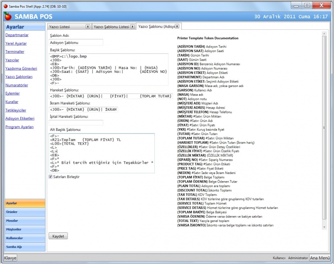This screenshot has height=264, width=334.
Task: Open the on-screen Klavye button
Action: 10,258
